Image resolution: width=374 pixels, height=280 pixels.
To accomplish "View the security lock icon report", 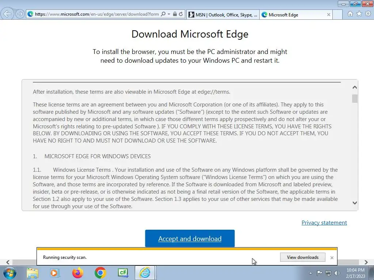I will pyautogui.click(x=175, y=14).
